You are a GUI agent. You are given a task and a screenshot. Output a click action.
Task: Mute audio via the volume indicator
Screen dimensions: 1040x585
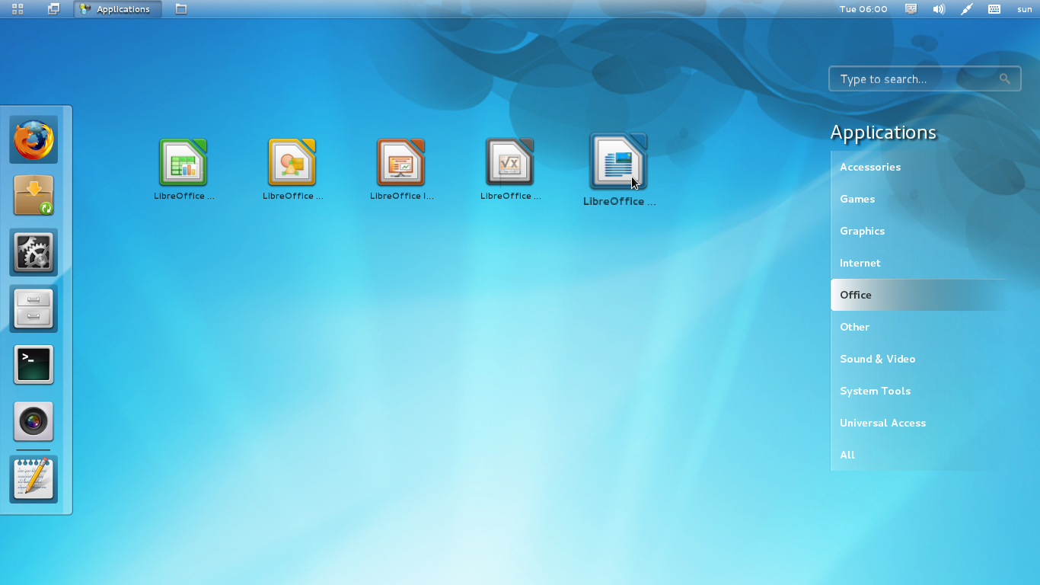939,9
